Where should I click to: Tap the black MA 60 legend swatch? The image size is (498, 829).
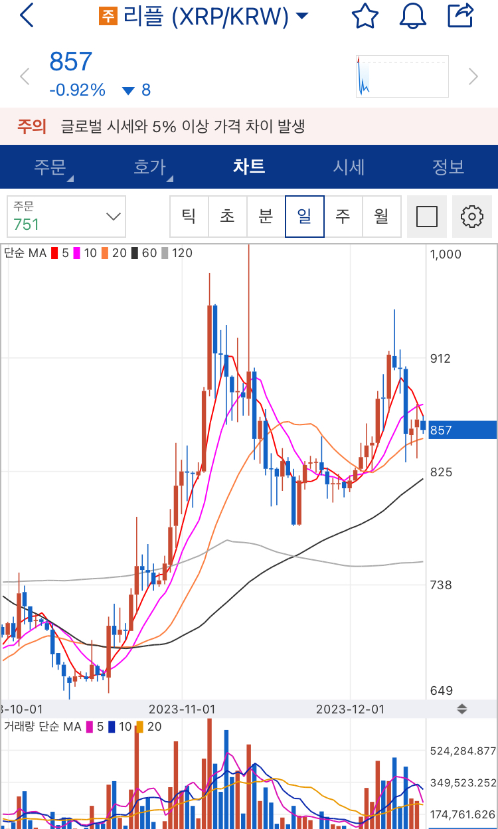pyautogui.click(x=134, y=253)
